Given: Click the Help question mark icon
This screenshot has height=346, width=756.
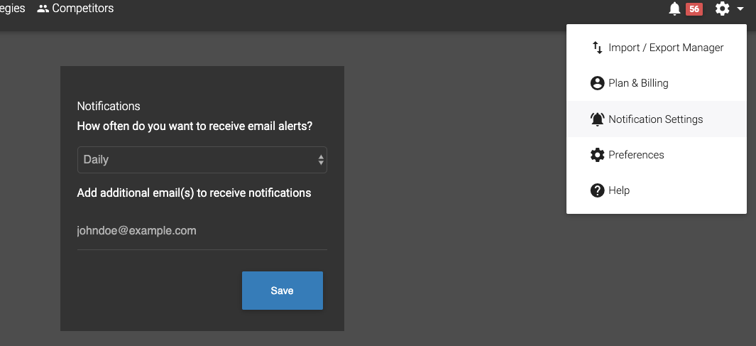Looking at the screenshot, I should point(597,190).
